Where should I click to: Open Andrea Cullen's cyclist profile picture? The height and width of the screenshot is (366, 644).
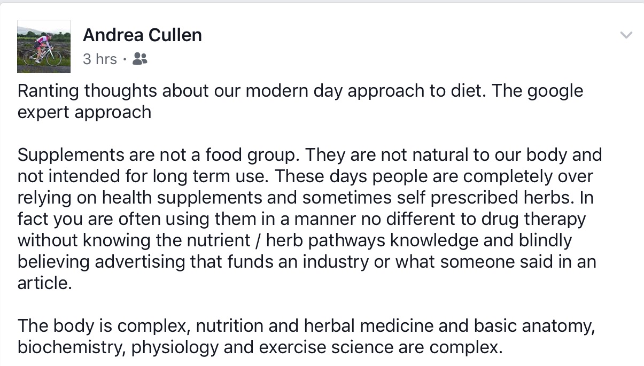(x=44, y=46)
